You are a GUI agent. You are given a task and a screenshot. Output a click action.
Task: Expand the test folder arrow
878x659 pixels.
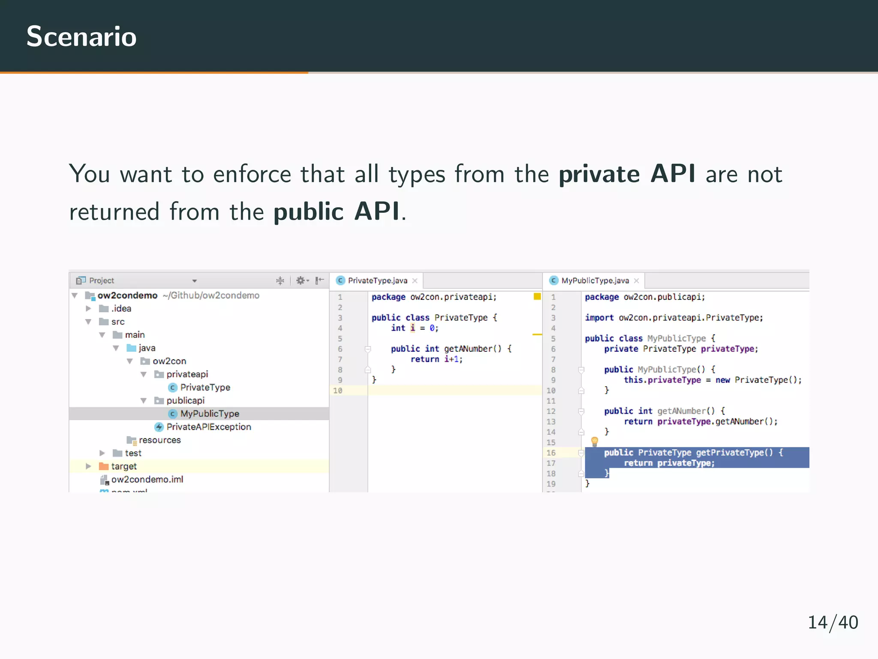(x=102, y=453)
